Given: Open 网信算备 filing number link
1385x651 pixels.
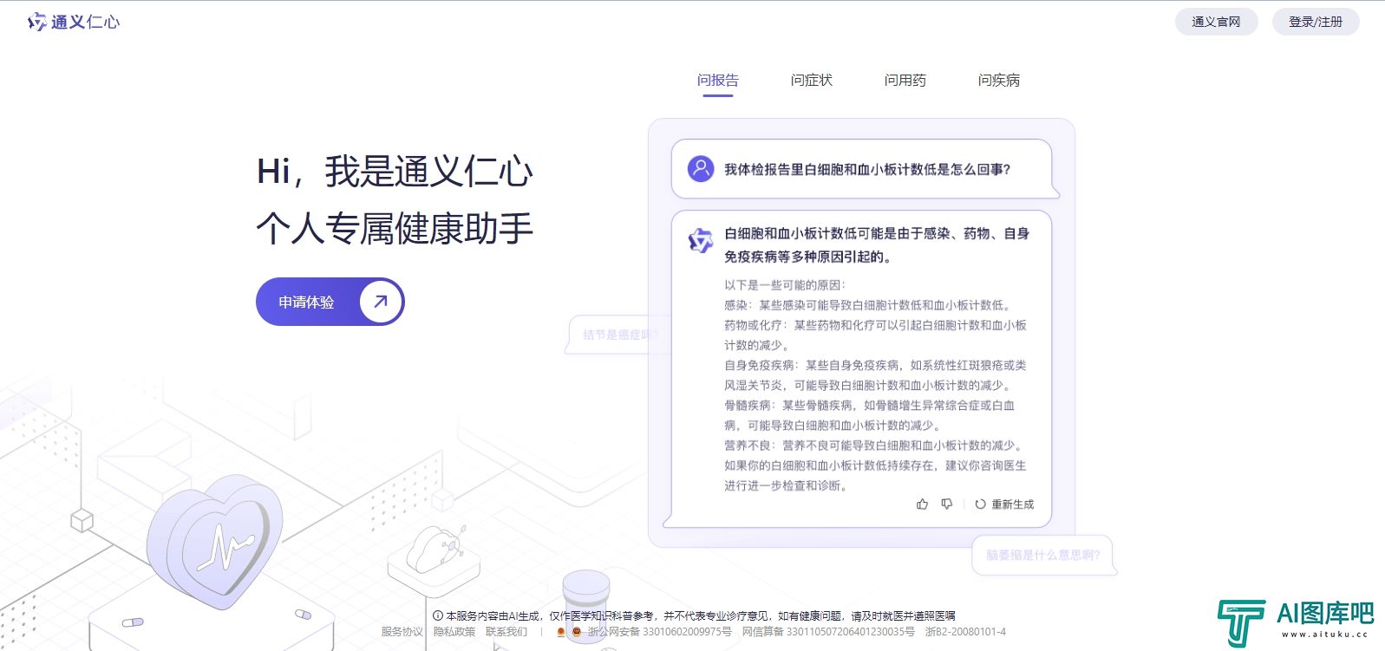Looking at the screenshot, I should [828, 632].
